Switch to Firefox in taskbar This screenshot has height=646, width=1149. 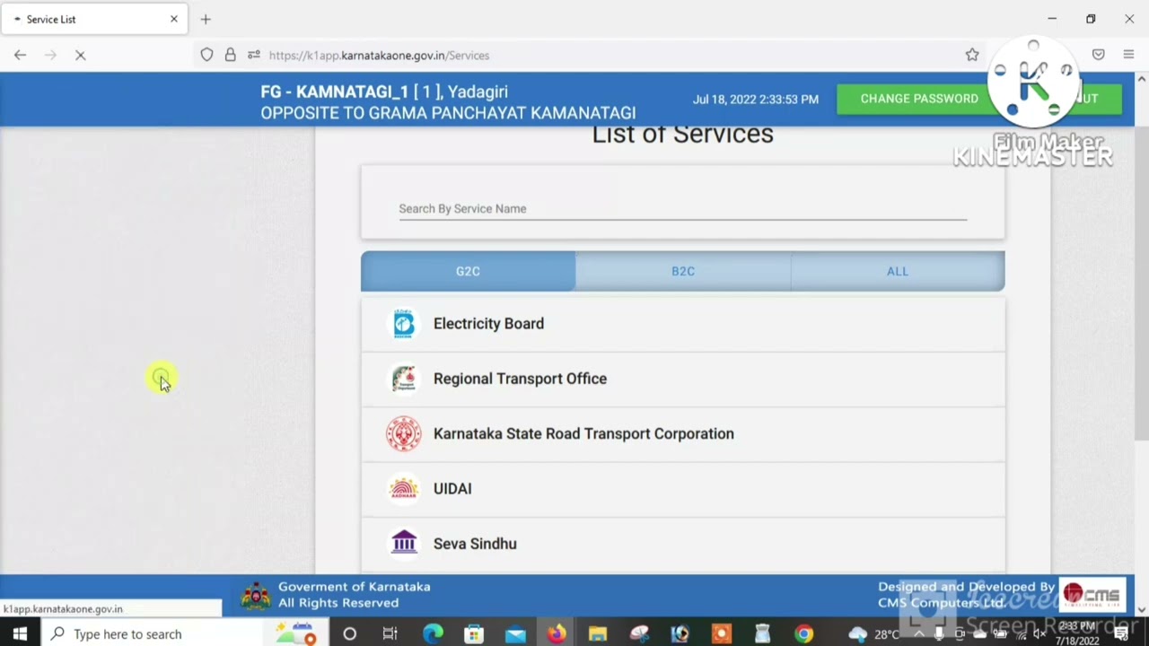point(557,633)
